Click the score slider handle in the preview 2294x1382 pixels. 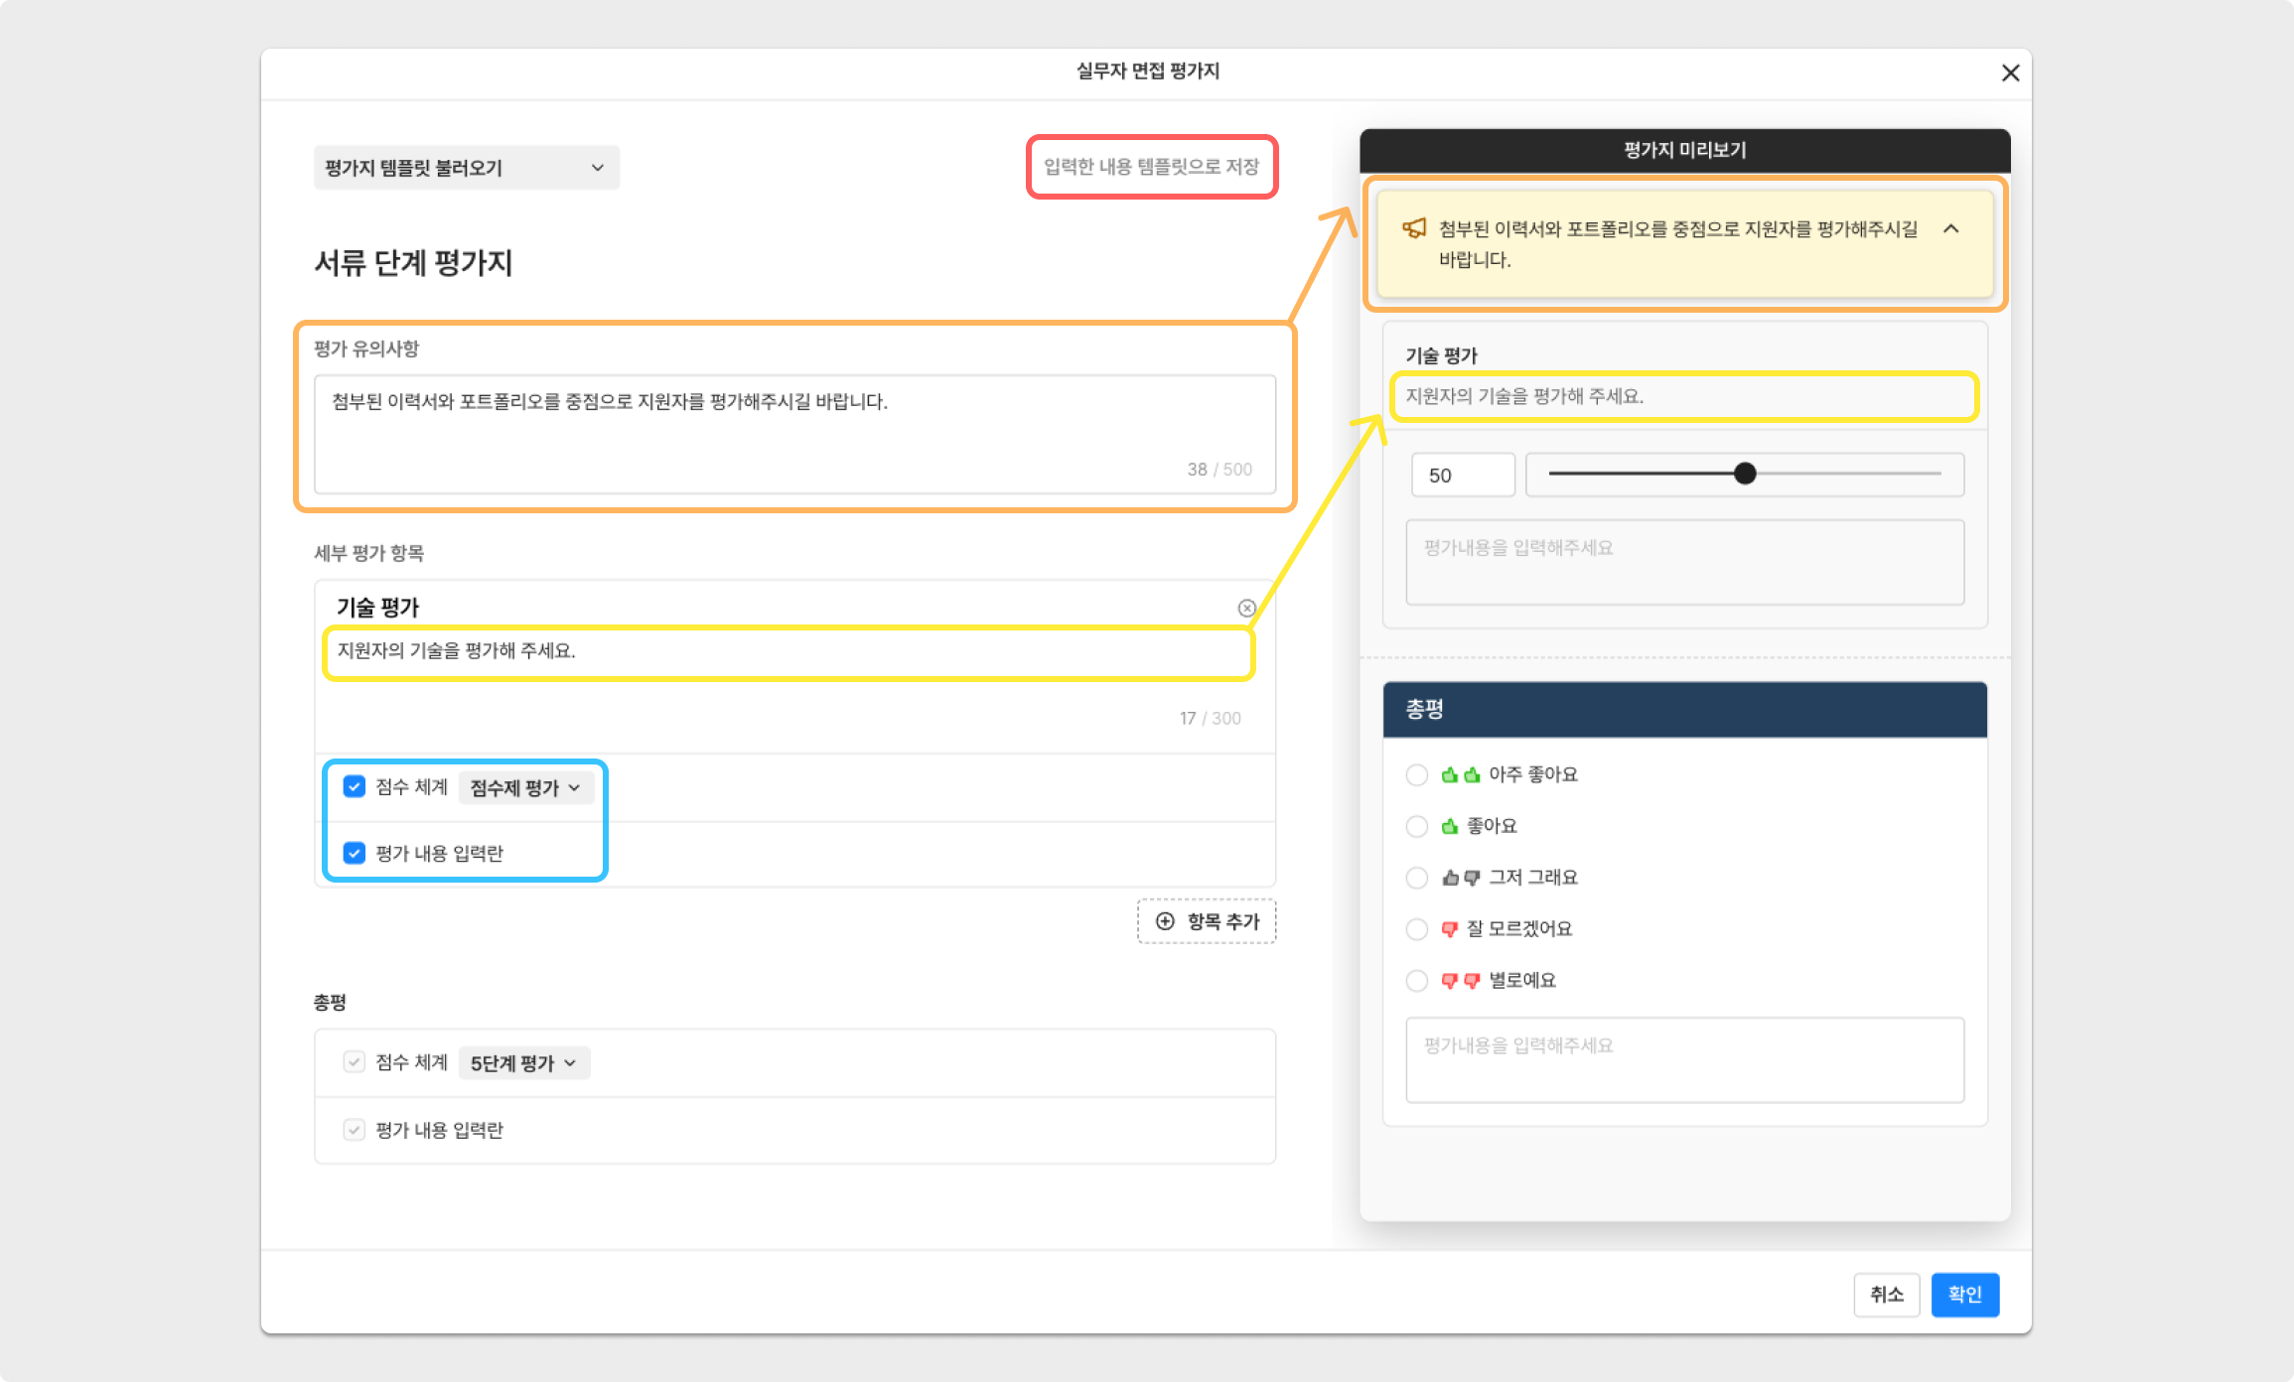pos(1745,475)
